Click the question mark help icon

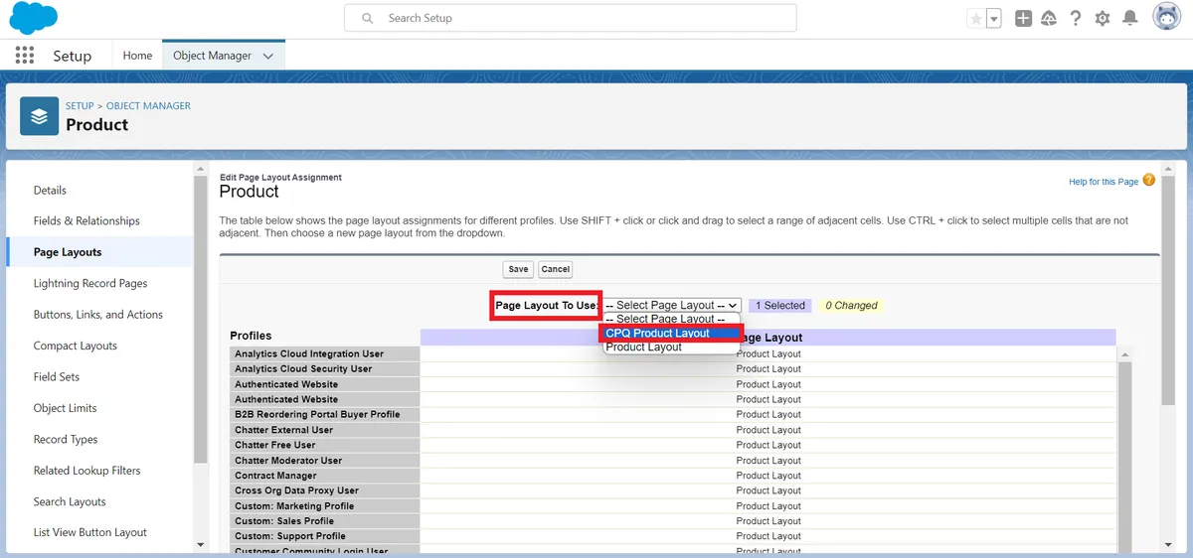[x=1076, y=19]
